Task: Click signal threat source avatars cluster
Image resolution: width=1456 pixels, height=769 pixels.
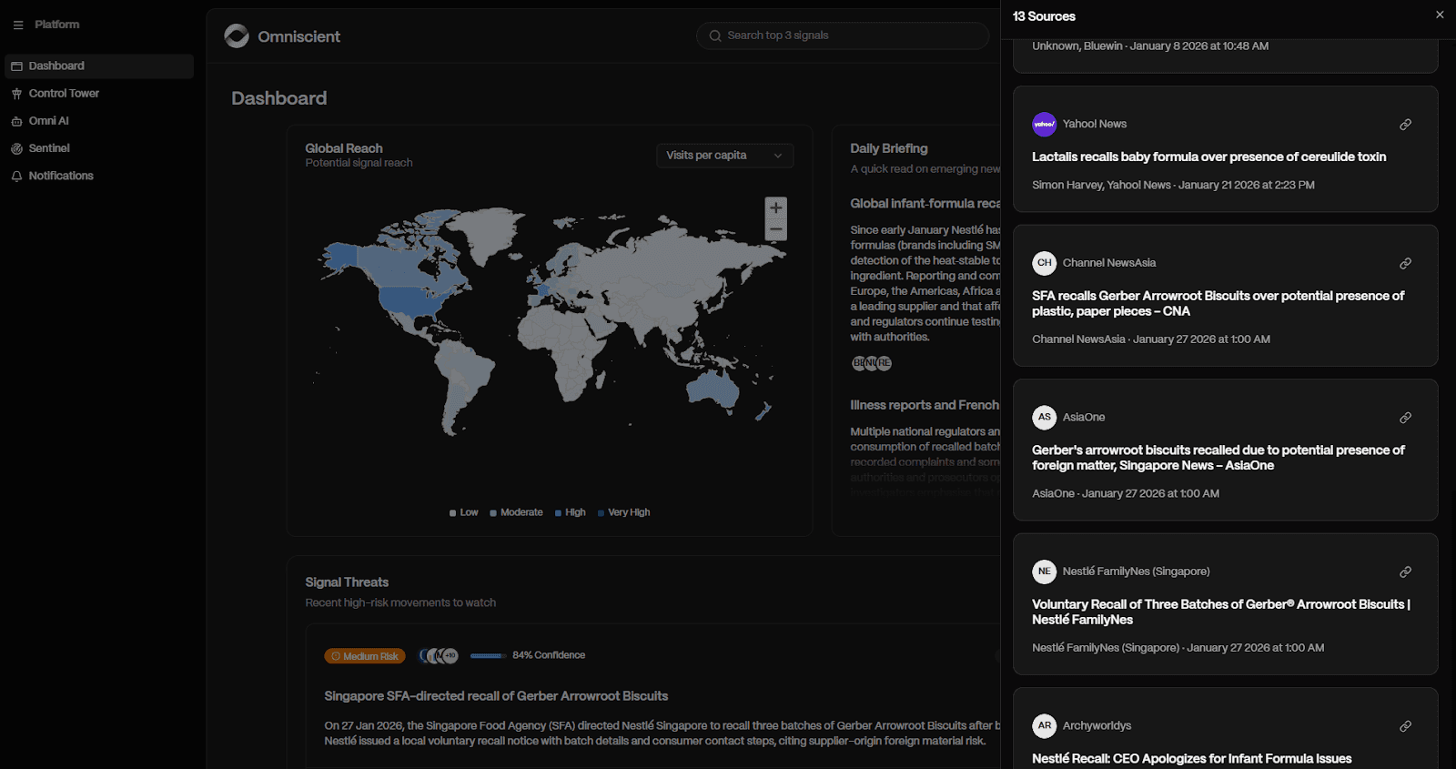Action: pos(439,655)
